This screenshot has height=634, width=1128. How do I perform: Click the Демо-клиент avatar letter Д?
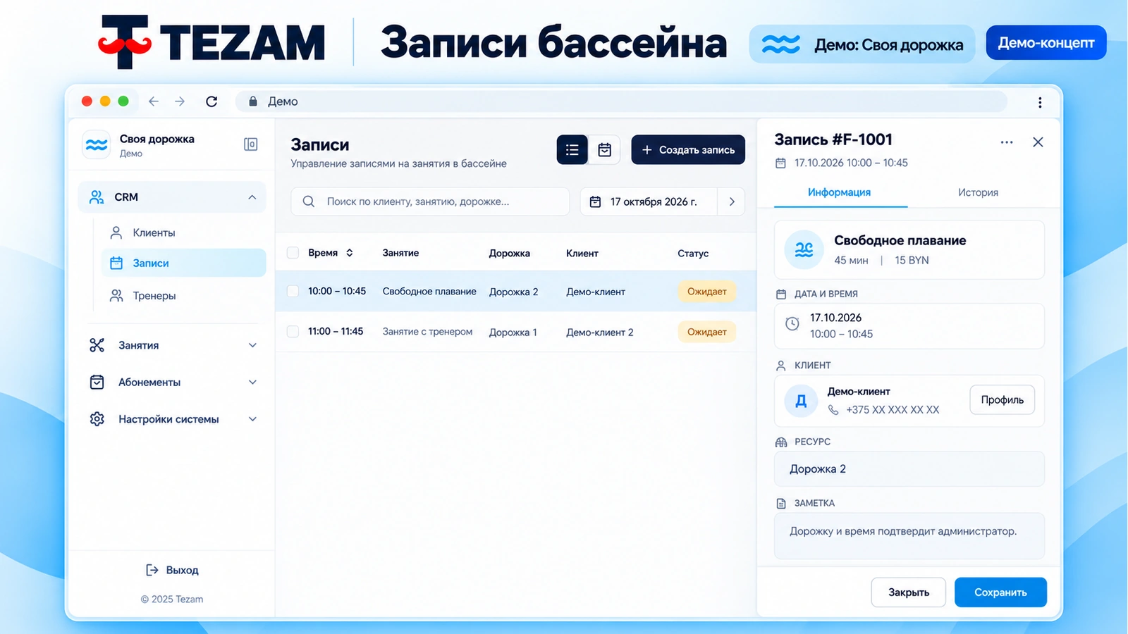coord(801,401)
